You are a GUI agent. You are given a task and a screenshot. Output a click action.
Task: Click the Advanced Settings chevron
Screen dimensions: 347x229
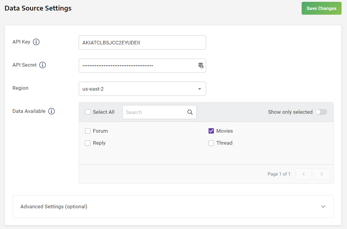323,206
